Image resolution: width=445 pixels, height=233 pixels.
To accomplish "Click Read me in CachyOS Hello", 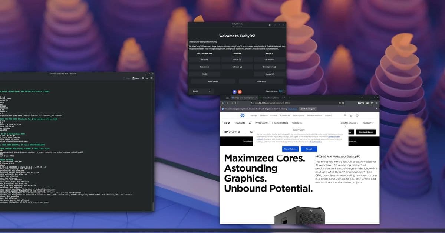I will click(x=205, y=60).
